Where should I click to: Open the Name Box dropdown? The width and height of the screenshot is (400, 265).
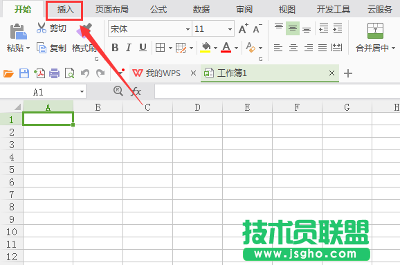pos(82,92)
